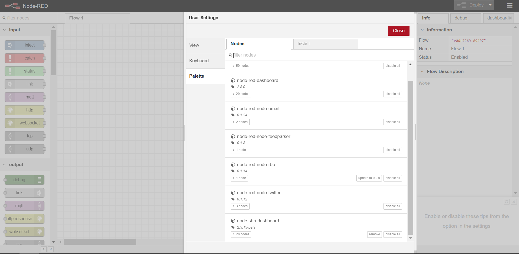The height and width of the screenshot is (254, 519).
Task: Select the output link node in palette
Action: click(x=24, y=193)
